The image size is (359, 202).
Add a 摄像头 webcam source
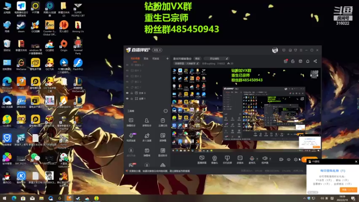(x=215, y=160)
